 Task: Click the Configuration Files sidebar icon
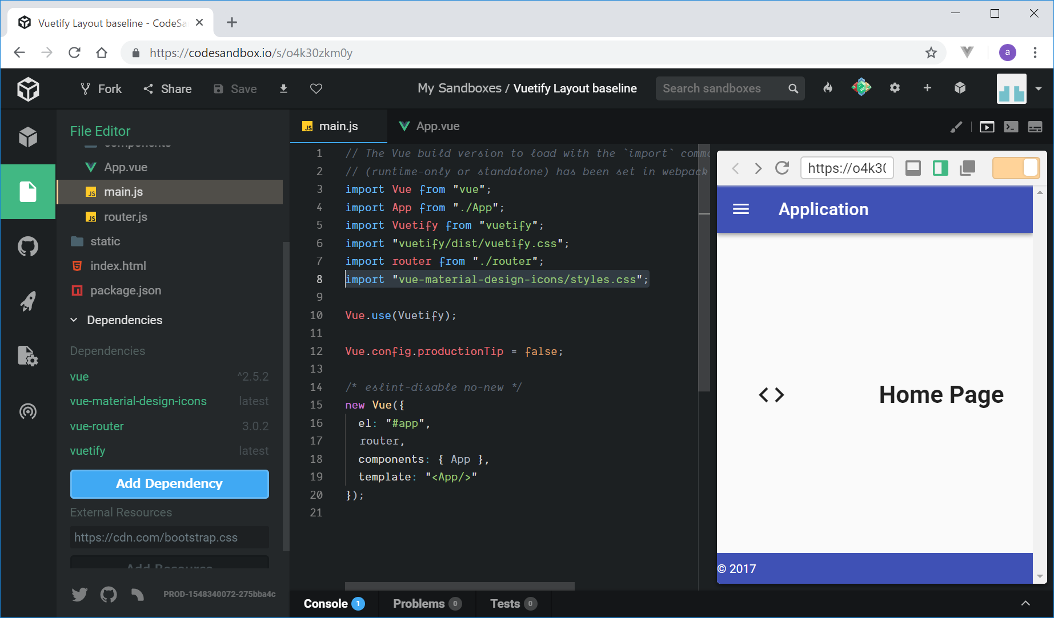point(27,356)
